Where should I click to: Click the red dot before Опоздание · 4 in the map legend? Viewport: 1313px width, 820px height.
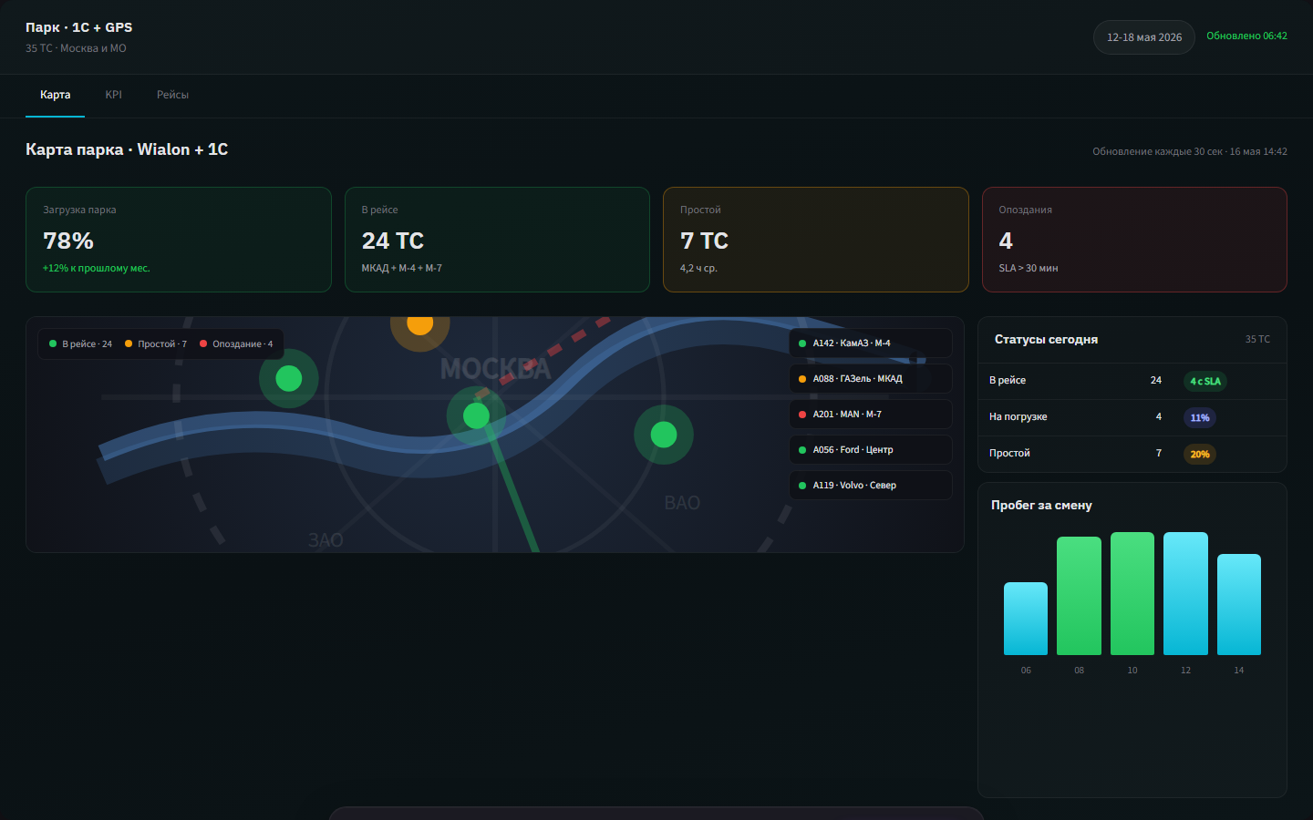point(203,343)
